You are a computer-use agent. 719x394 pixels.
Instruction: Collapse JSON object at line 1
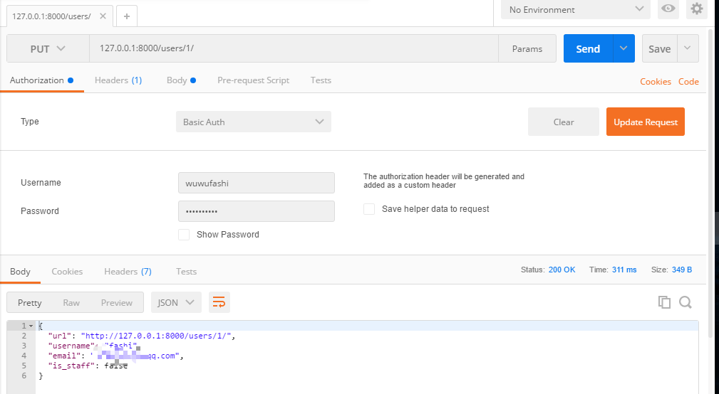tap(31, 326)
